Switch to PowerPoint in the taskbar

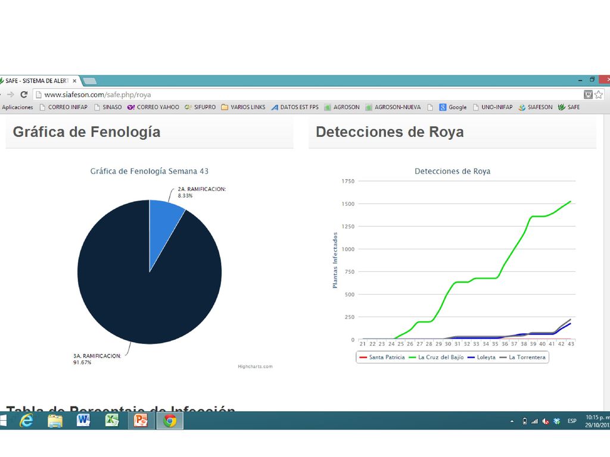141,421
